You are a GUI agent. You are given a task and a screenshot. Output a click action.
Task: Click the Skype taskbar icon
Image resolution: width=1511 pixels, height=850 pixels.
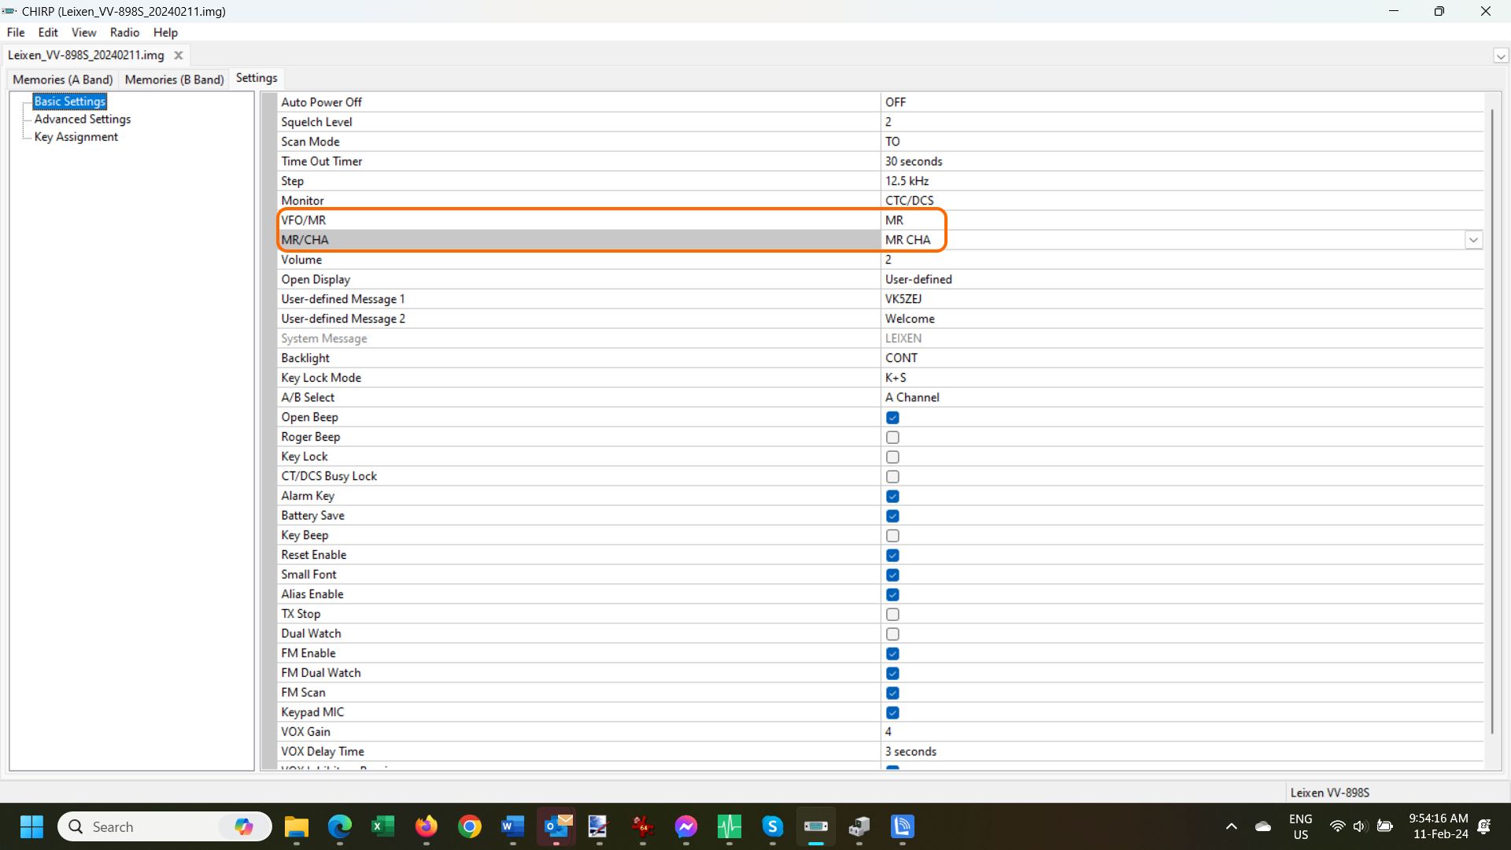point(772,826)
